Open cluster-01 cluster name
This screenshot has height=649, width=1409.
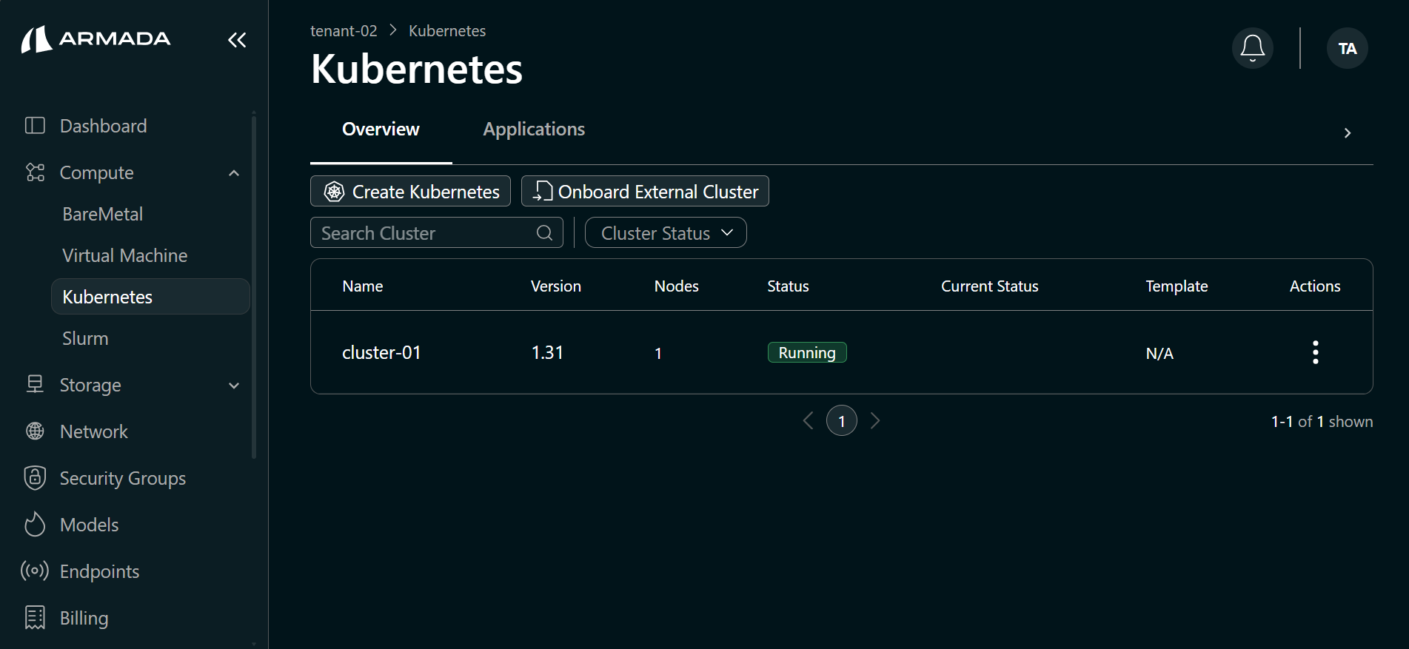click(x=381, y=353)
